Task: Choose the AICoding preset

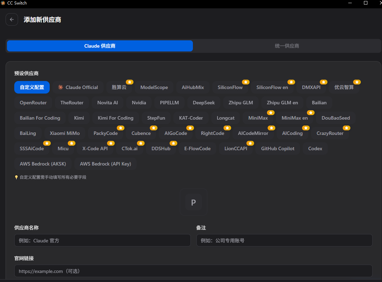Action: [292, 133]
